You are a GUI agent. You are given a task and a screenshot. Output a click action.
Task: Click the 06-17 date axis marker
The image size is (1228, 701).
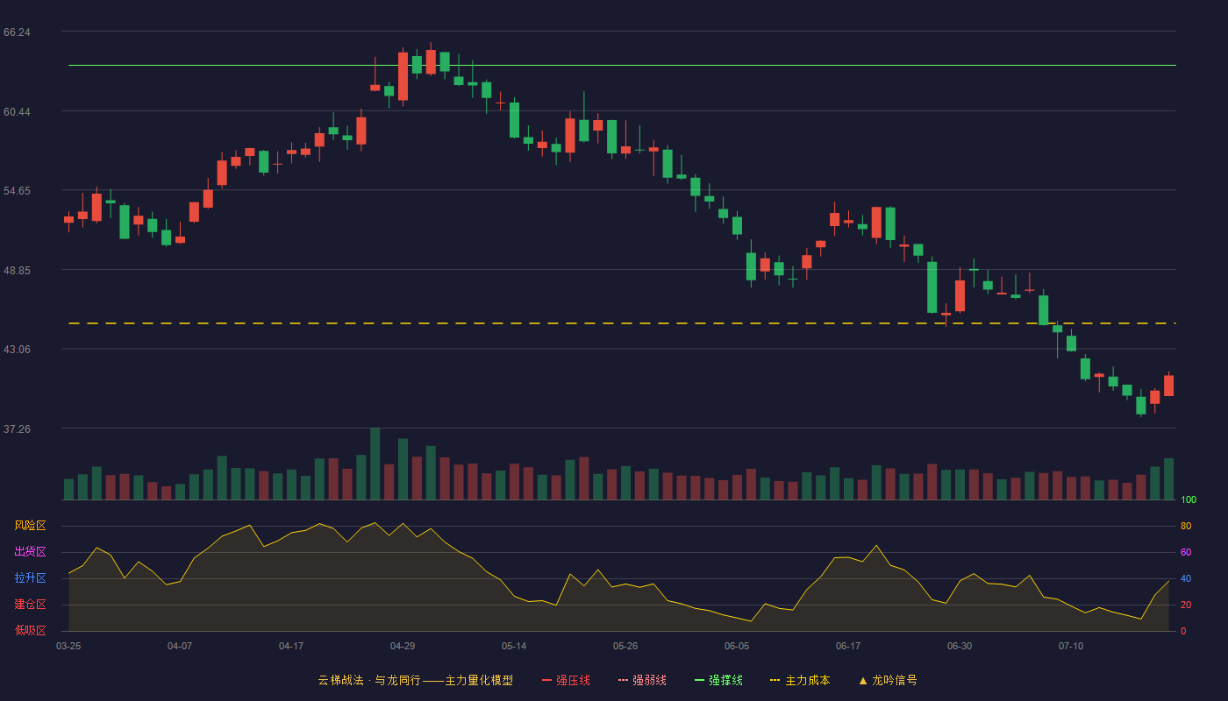click(x=848, y=646)
